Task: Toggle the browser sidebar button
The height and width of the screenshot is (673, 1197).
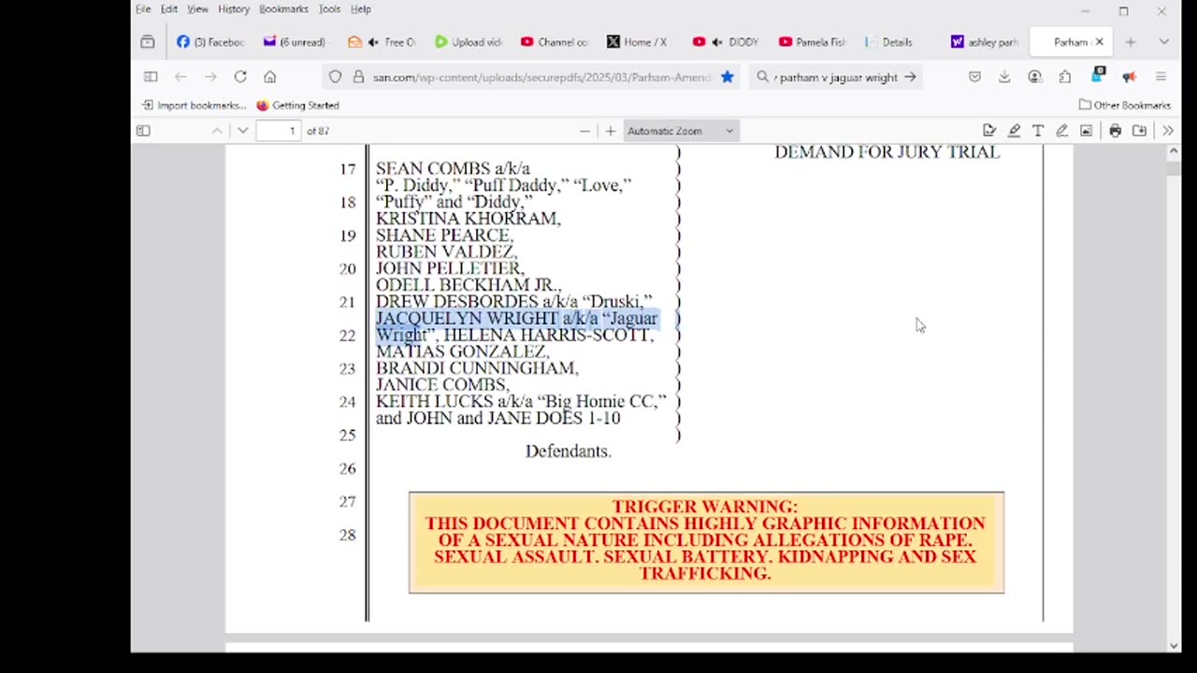Action: tap(151, 77)
